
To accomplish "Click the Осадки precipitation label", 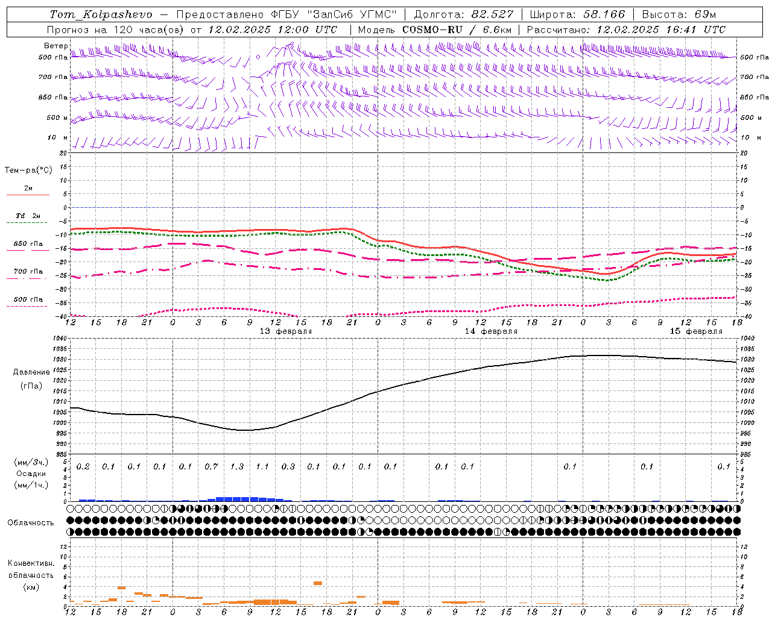I will [x=31, y=474].
